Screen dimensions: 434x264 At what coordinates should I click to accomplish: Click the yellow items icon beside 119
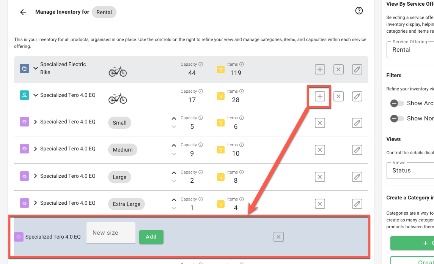(x=220, y=69)
